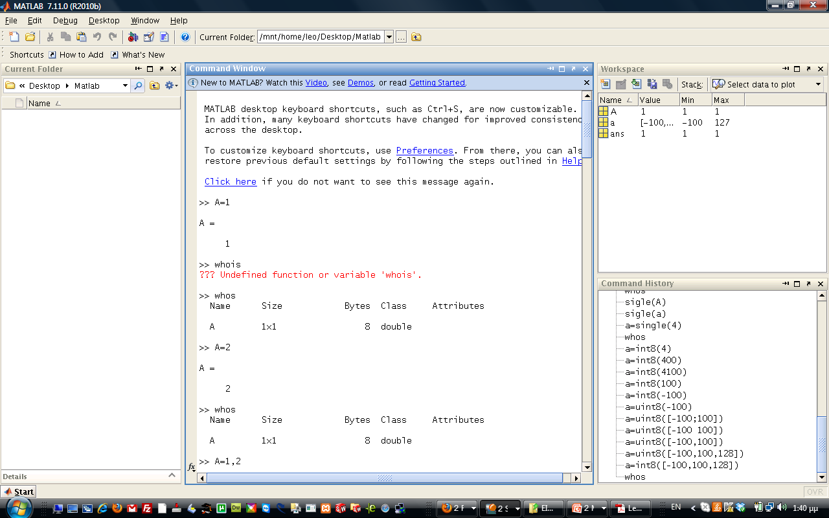Click browse-for-folder ellipsis button
This screenshot has width=829, height=518.
[402, 37]
